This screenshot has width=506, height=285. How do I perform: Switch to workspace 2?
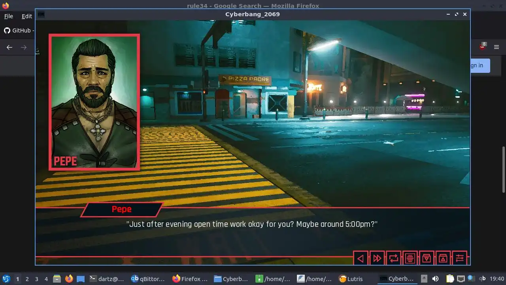tap(27, 279)
